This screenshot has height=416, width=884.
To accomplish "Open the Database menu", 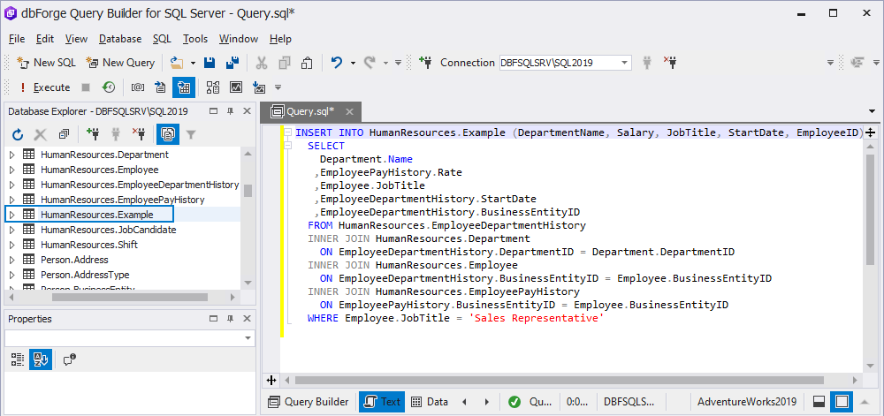I will pos(120,39).
